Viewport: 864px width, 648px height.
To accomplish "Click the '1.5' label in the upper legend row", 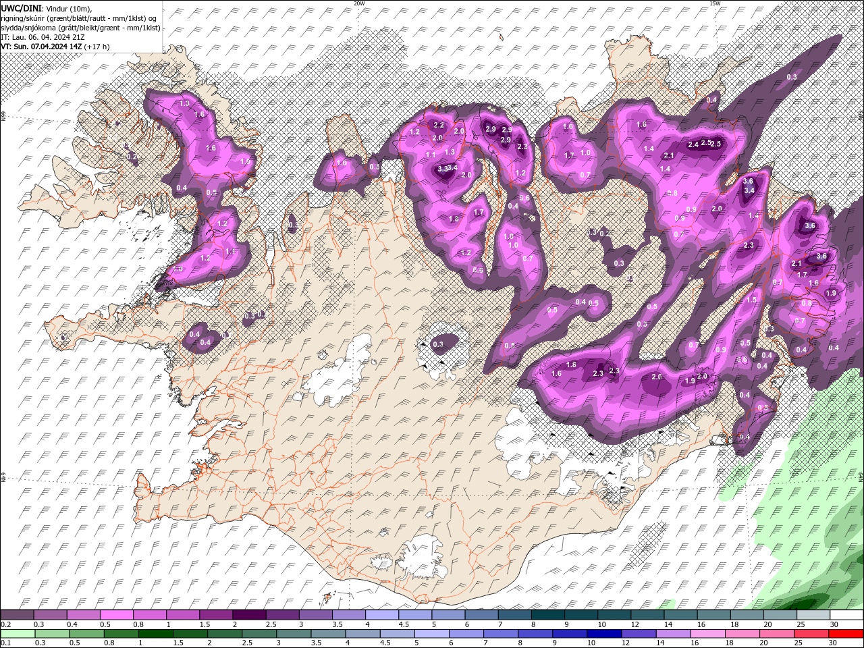I will pos(205,625).
